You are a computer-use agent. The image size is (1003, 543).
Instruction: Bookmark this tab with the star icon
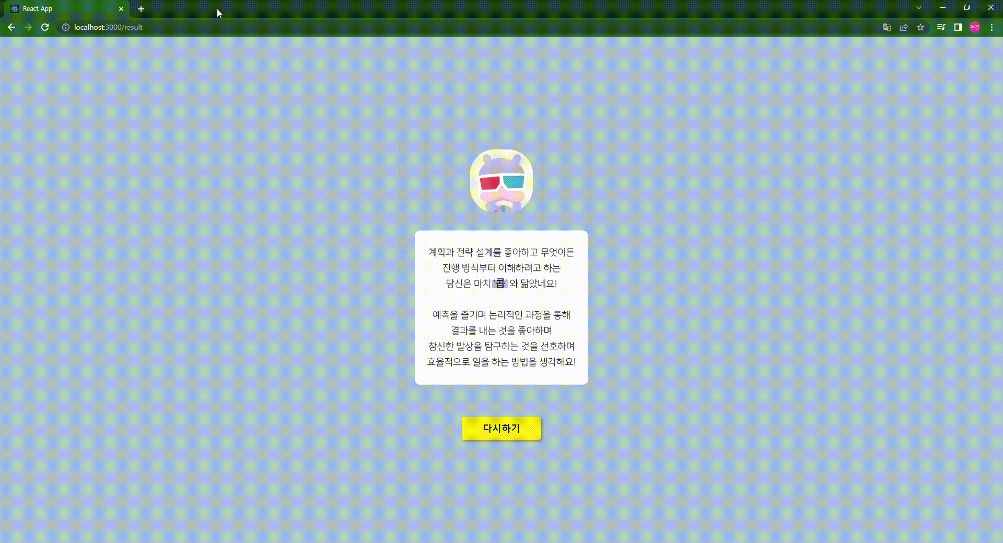tap(920, 27)
